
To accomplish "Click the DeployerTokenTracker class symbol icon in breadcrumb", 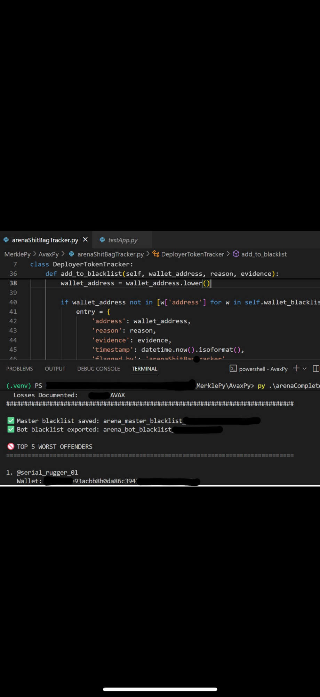I will [156, 254].
